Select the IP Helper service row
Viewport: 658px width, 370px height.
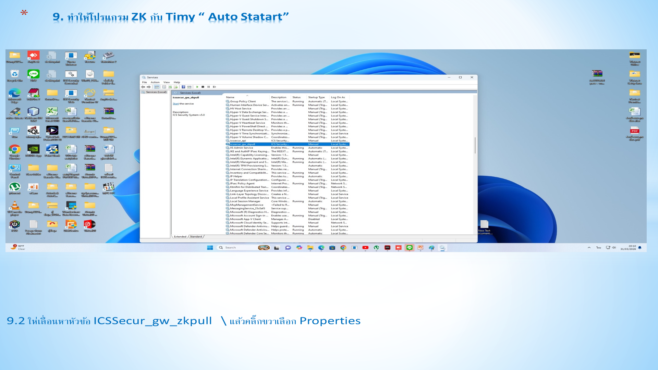(x=287, y=176)
